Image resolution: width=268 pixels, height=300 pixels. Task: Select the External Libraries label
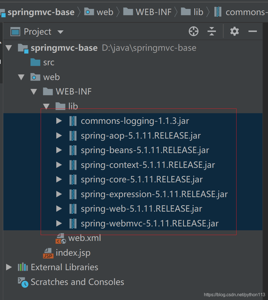coord(64,267)
